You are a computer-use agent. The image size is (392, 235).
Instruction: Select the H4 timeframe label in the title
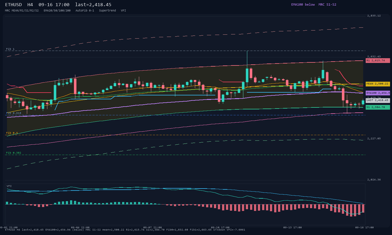click(x=30, y=5)
